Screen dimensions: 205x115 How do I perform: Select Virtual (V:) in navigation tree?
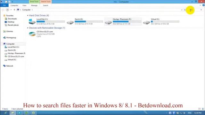[x=12, y=60]
